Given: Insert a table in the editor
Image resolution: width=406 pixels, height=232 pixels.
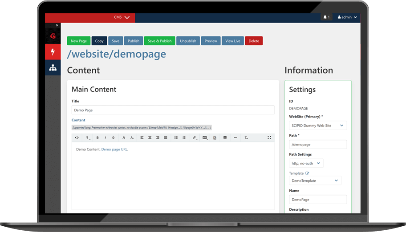Looking at the screenshot, I should pyautogui.click(x=225, y=138).
